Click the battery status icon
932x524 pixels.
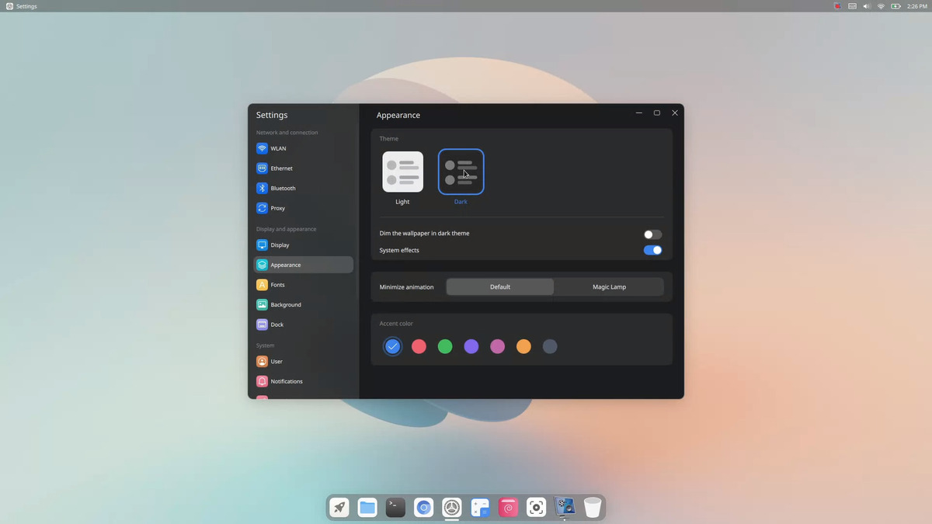[895, 6]
